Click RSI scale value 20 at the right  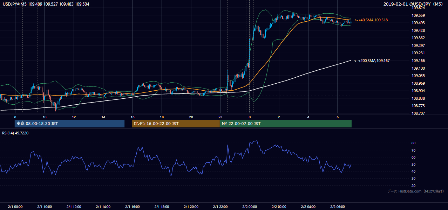click(x=413, y=185)
